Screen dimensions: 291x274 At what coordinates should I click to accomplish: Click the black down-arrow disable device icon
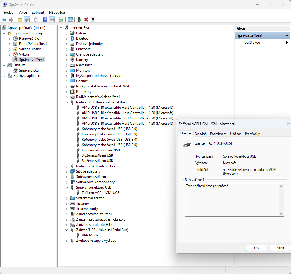(93, 20)
